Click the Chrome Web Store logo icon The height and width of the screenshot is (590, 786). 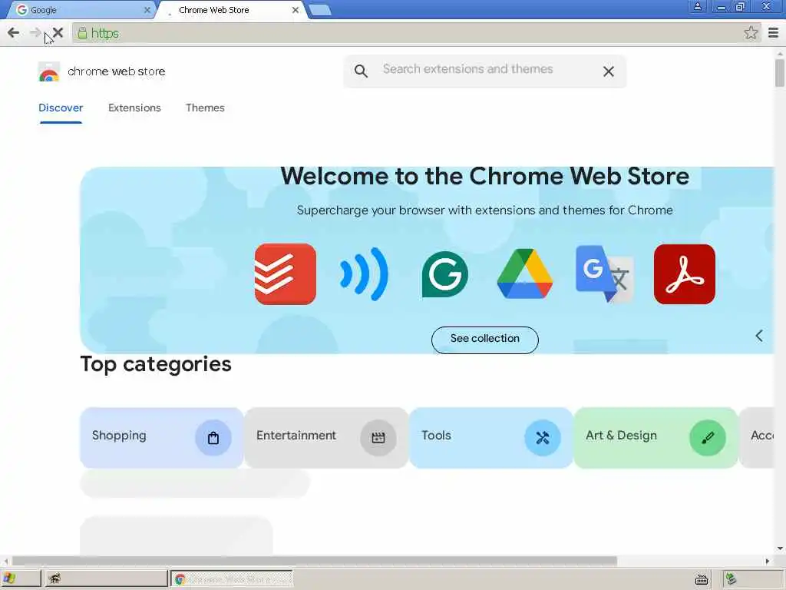(48, 71)
